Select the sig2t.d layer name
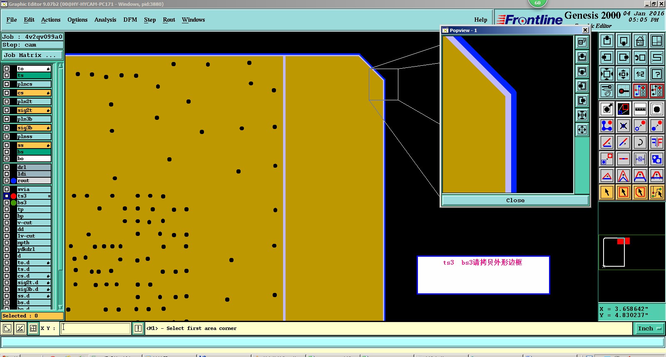666x357 pixels. (34, 283)
